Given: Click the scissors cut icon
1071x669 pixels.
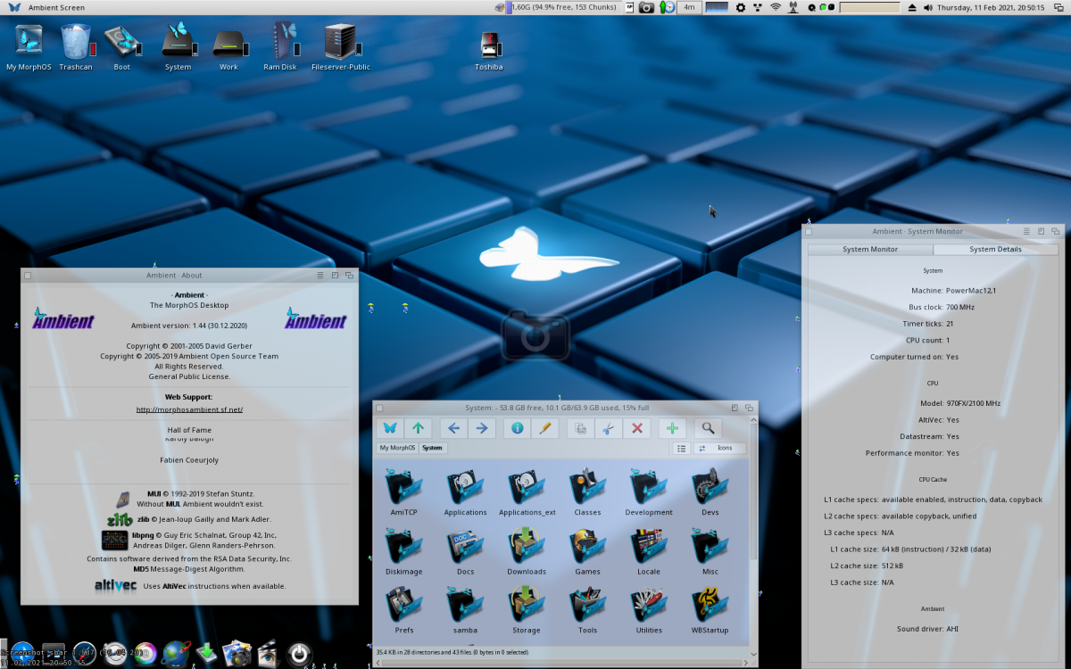Looking at the screenshot, I should [608, 428].
